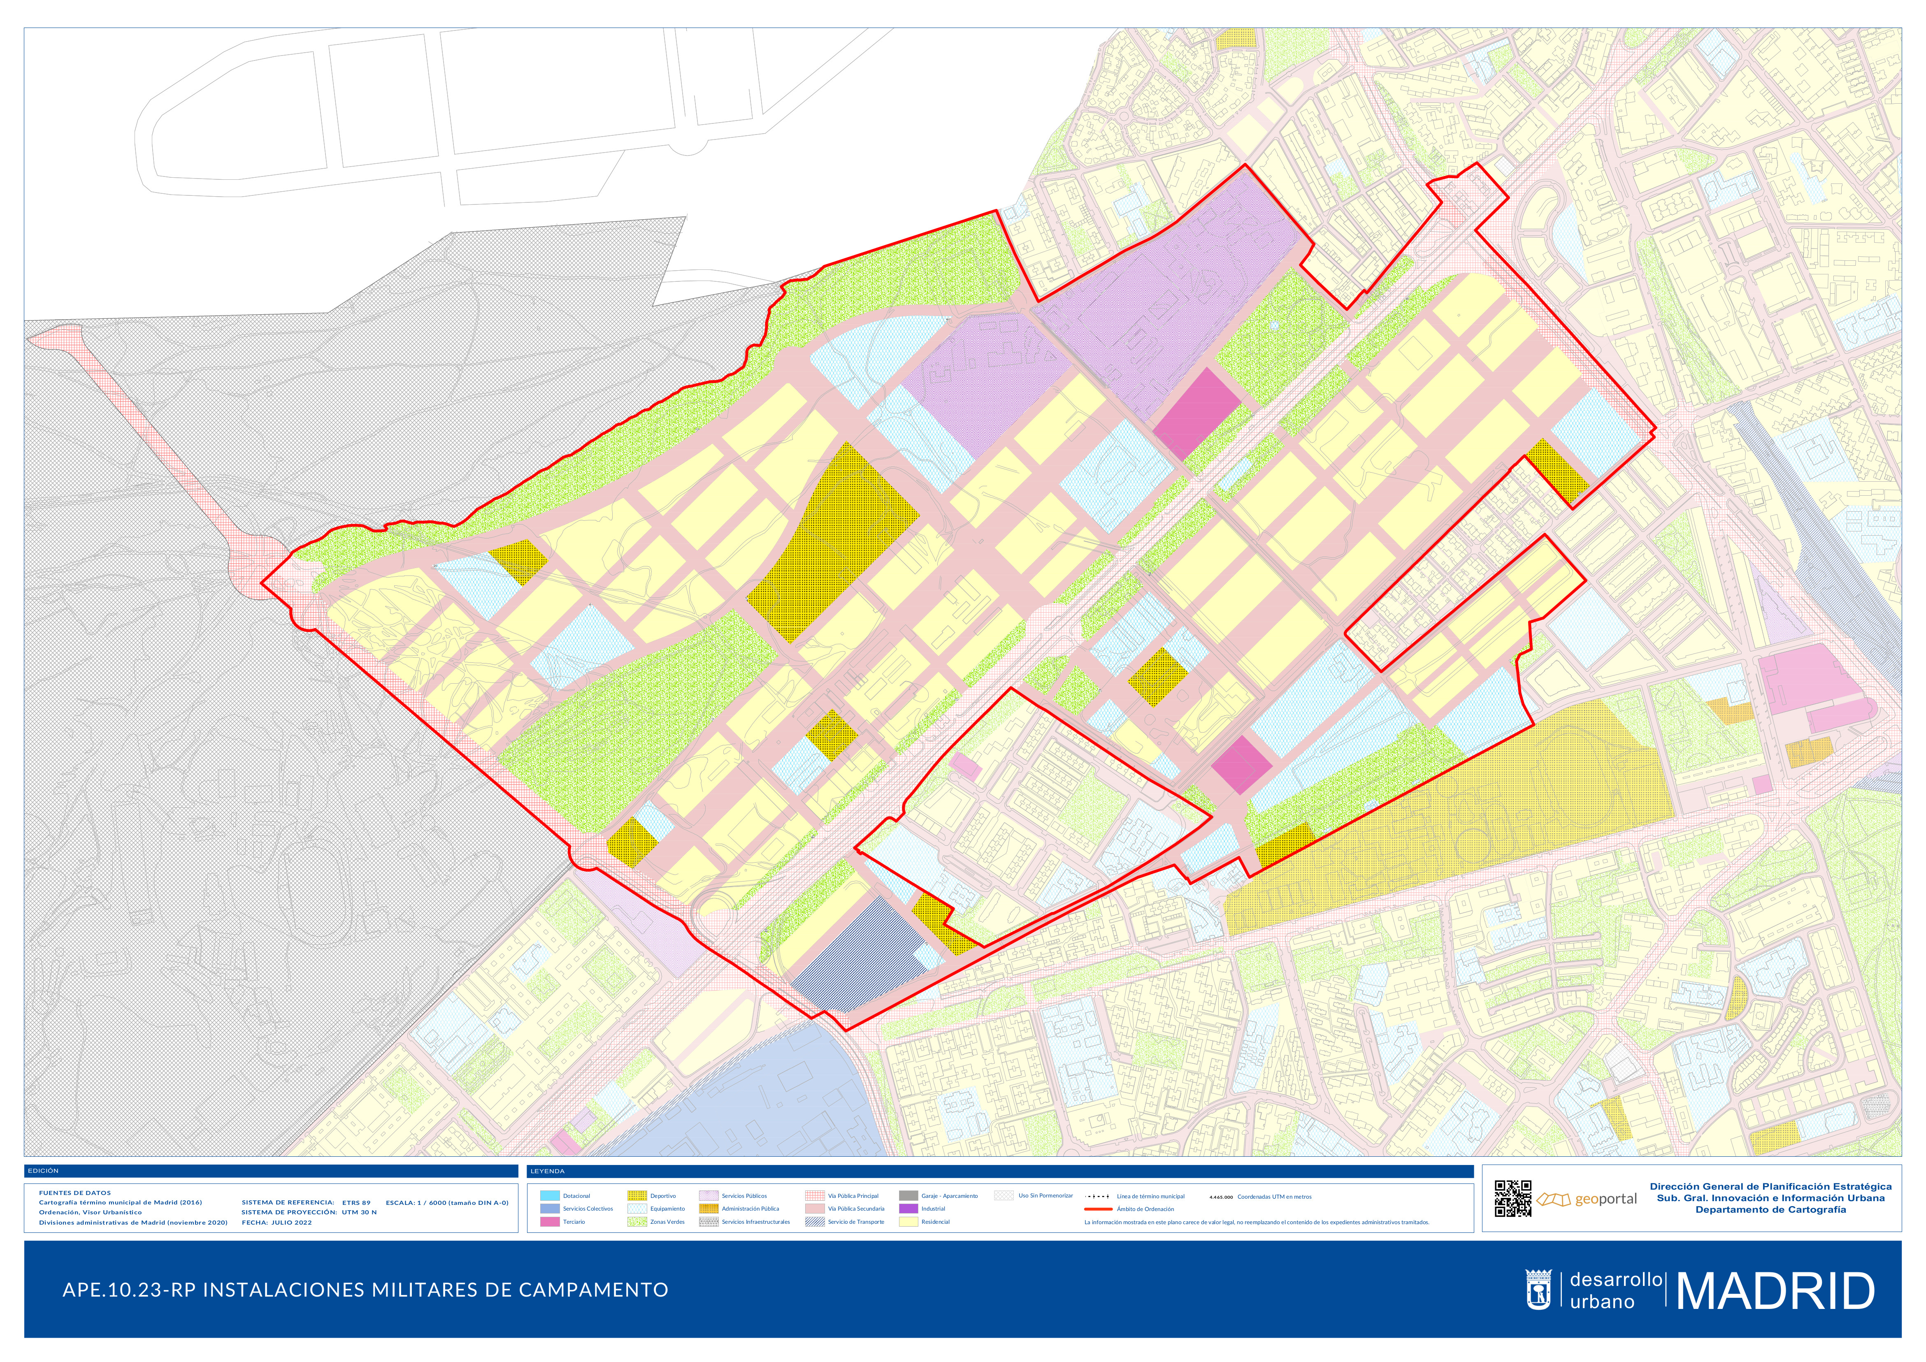1926x1362 pixels.
Task: Click the Terciario pink legend swatch
Action: (549, 1222)
